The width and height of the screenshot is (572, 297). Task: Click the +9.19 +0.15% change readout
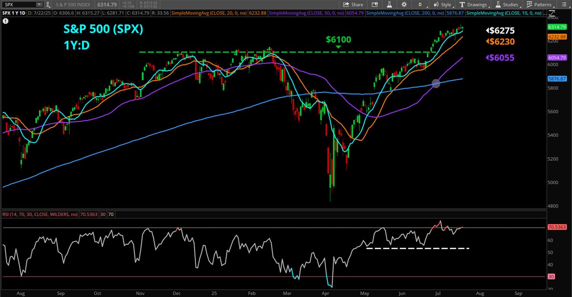tap(128, 5)
